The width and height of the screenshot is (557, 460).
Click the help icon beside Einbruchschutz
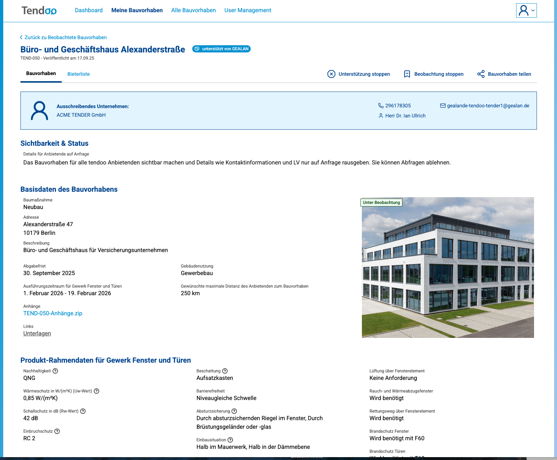pyautogui.click(x=57, y=431)
